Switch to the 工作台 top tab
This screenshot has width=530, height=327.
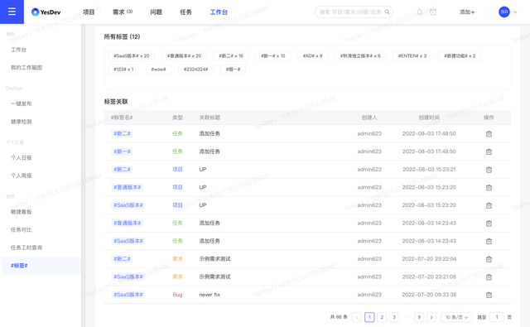[x=219, y=12]
